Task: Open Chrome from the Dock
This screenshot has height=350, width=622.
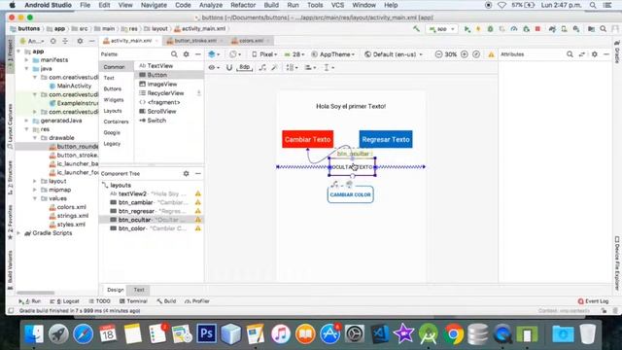Action: [454, 333]
